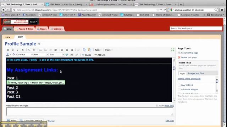This screenshot has height=127, width=227.
Task: Expand editor to full screen
Action: click(173, 50)
